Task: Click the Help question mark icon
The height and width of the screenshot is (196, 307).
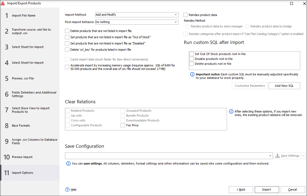Action: [x=67, y=189]
